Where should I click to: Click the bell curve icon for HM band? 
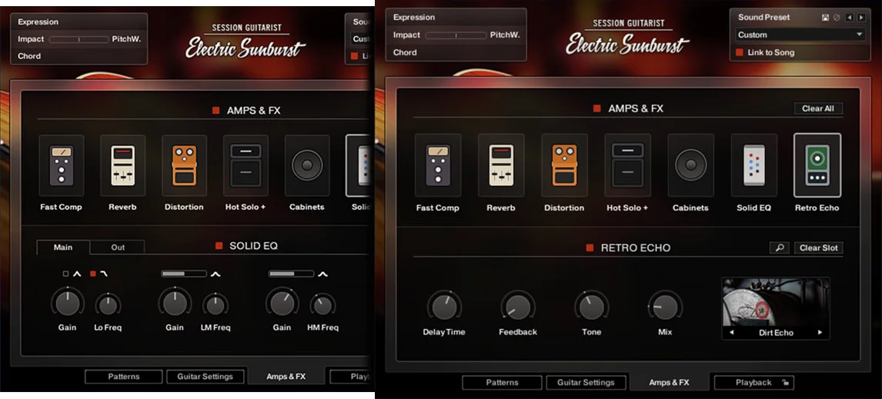322,274
